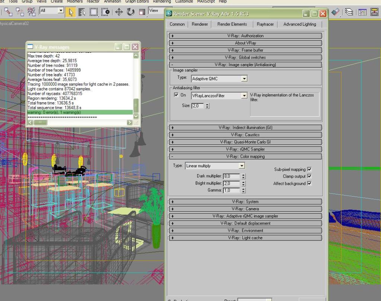Image resolution: width=381 pixels, height=301 pixels.
Task: Open the selection filter All dropdown
Action: (x=61, y=10)
